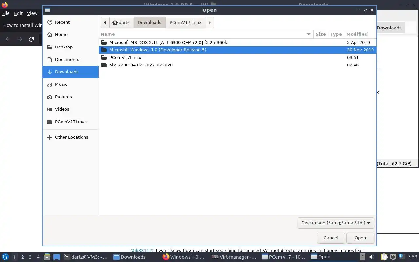Image resolution: width=419 pixels, height=262 pixels.
Task: Open the Pictures location in sidebar
Action: 70,97
